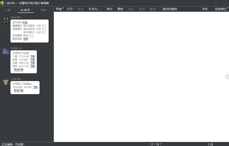Click the dictionary robot avatar icon
Screen dimensions: 229x146
[x=6, y=20]
